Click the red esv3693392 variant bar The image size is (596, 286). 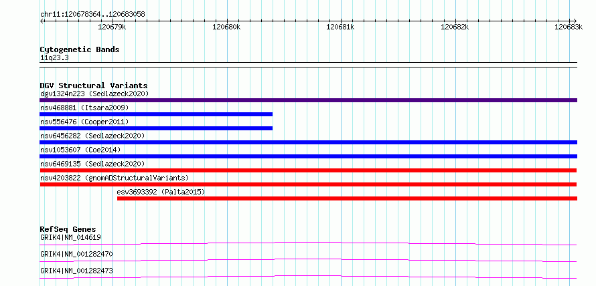coord(347,198)
